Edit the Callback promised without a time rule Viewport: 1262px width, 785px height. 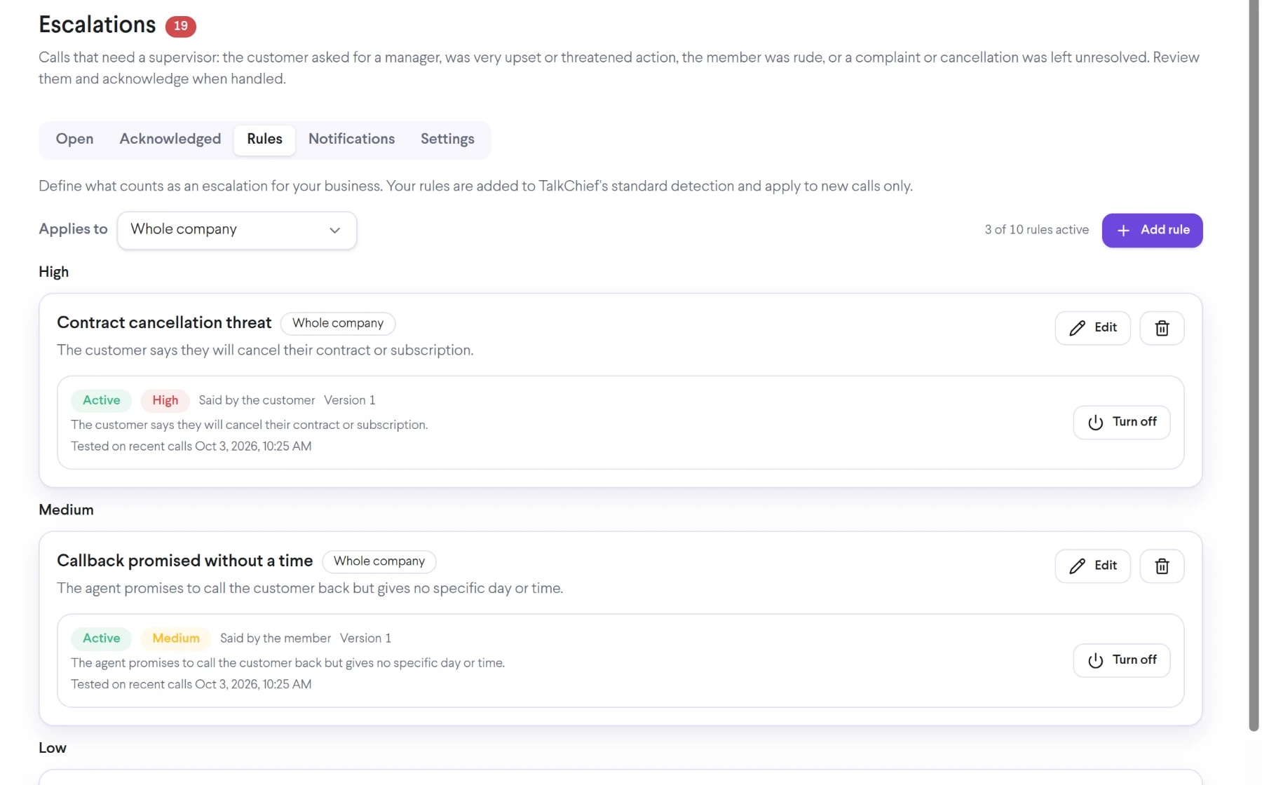point(1092,566)
